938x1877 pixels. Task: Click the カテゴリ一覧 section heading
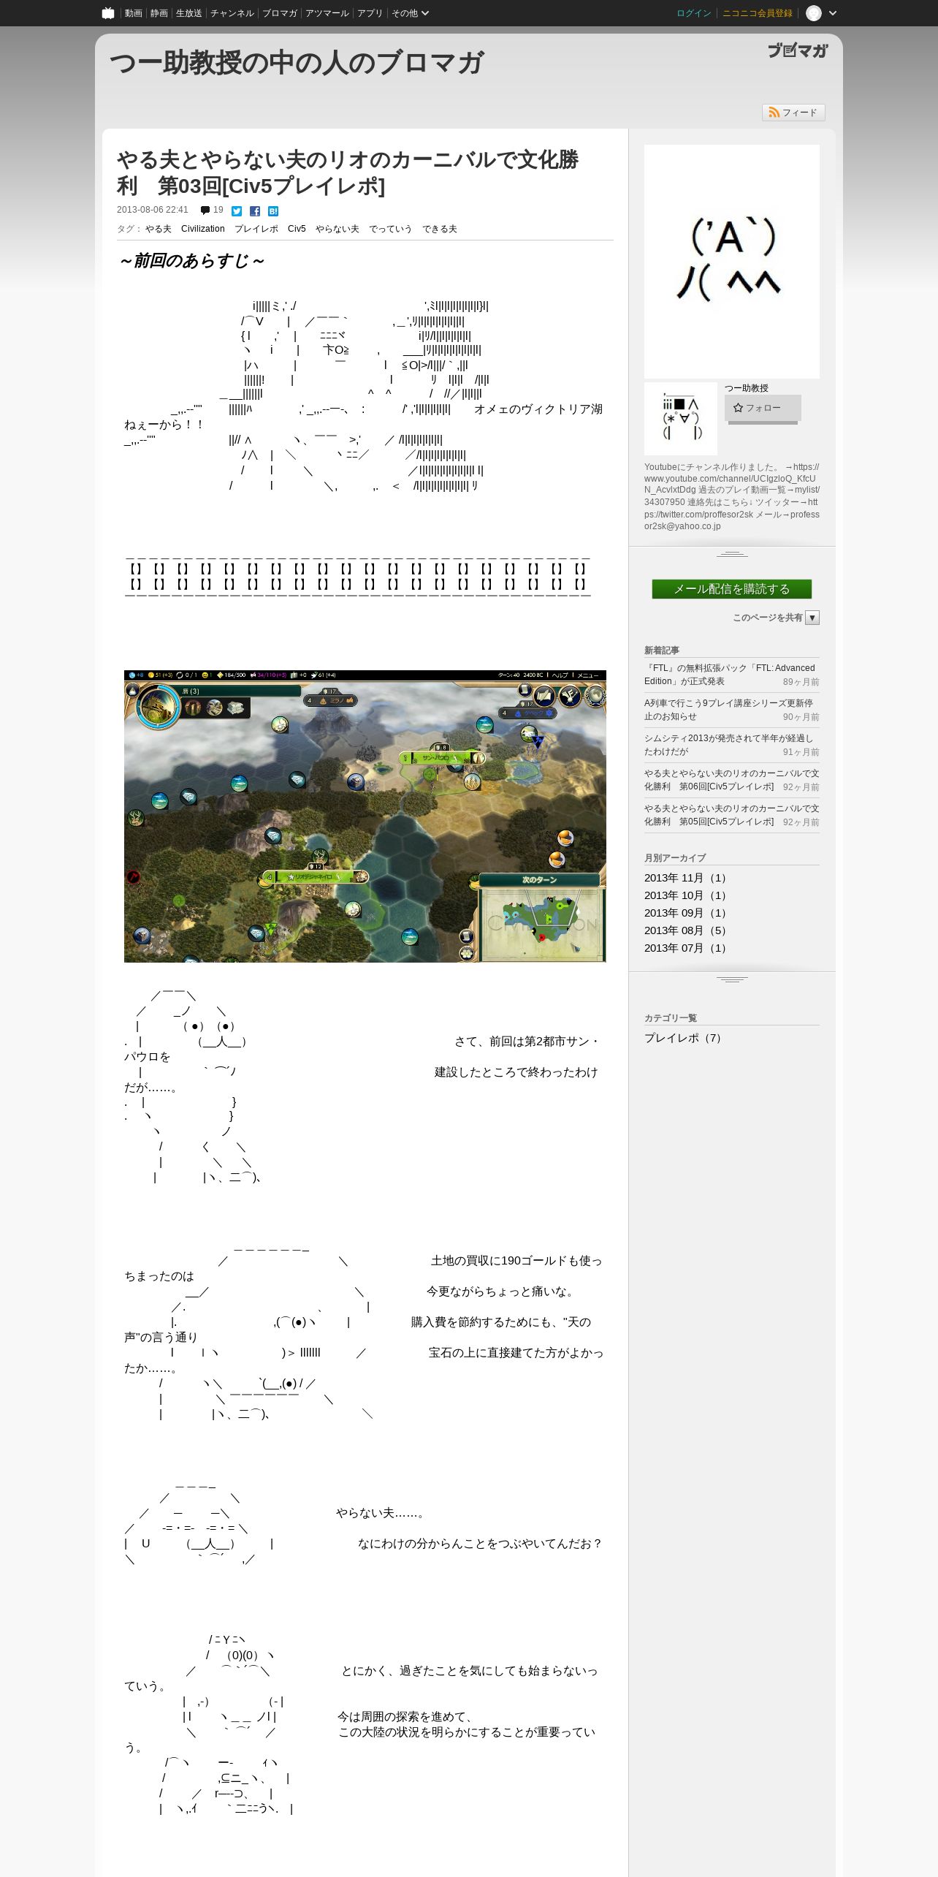(x=671, y=1018)
